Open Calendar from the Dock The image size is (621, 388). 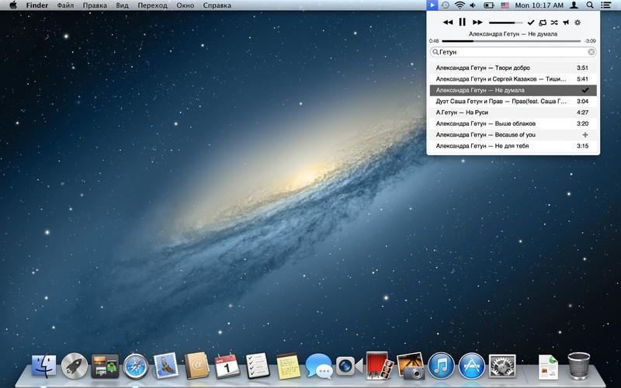coord(227,366)
